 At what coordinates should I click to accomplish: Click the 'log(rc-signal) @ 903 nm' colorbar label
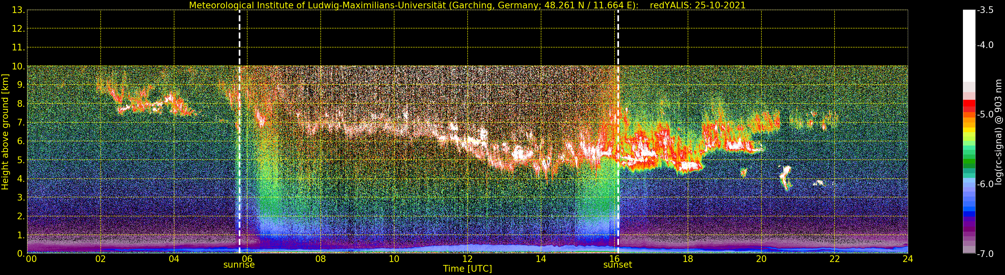point(998,132)
